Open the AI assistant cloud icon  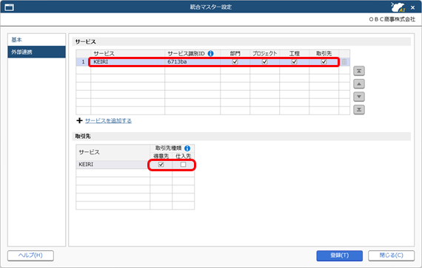pos(398,7)
